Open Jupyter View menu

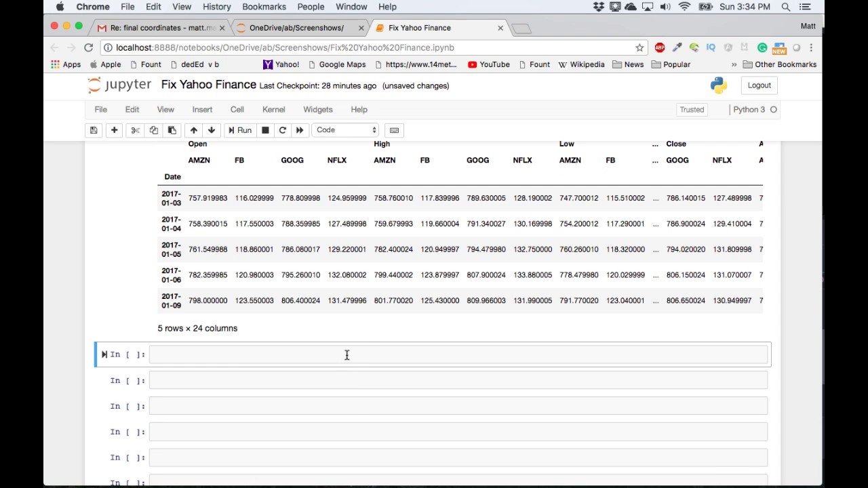coord(165,109)
